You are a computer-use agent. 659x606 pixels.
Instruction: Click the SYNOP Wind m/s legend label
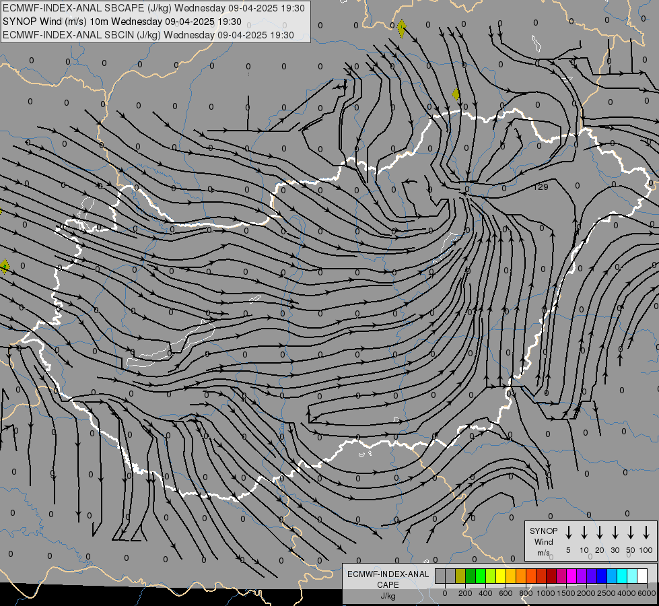point(543,541)
